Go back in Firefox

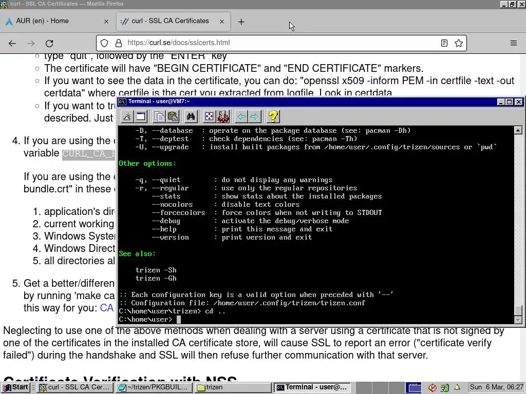click(x=12, y=43)
